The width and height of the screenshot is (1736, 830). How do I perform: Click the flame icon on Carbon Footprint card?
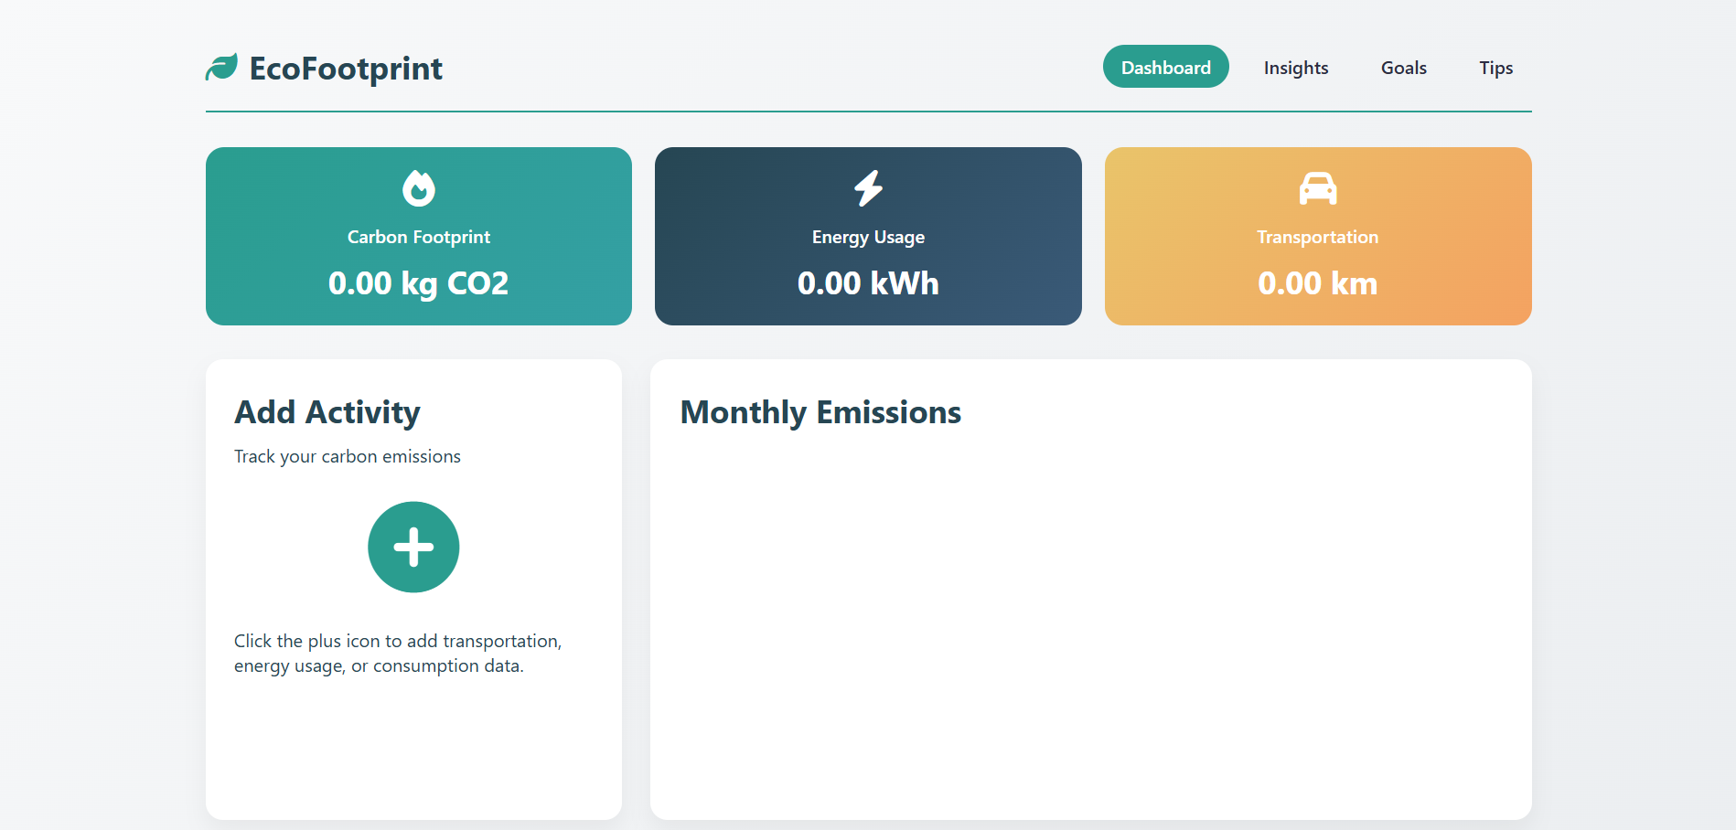tap(419, 188)
